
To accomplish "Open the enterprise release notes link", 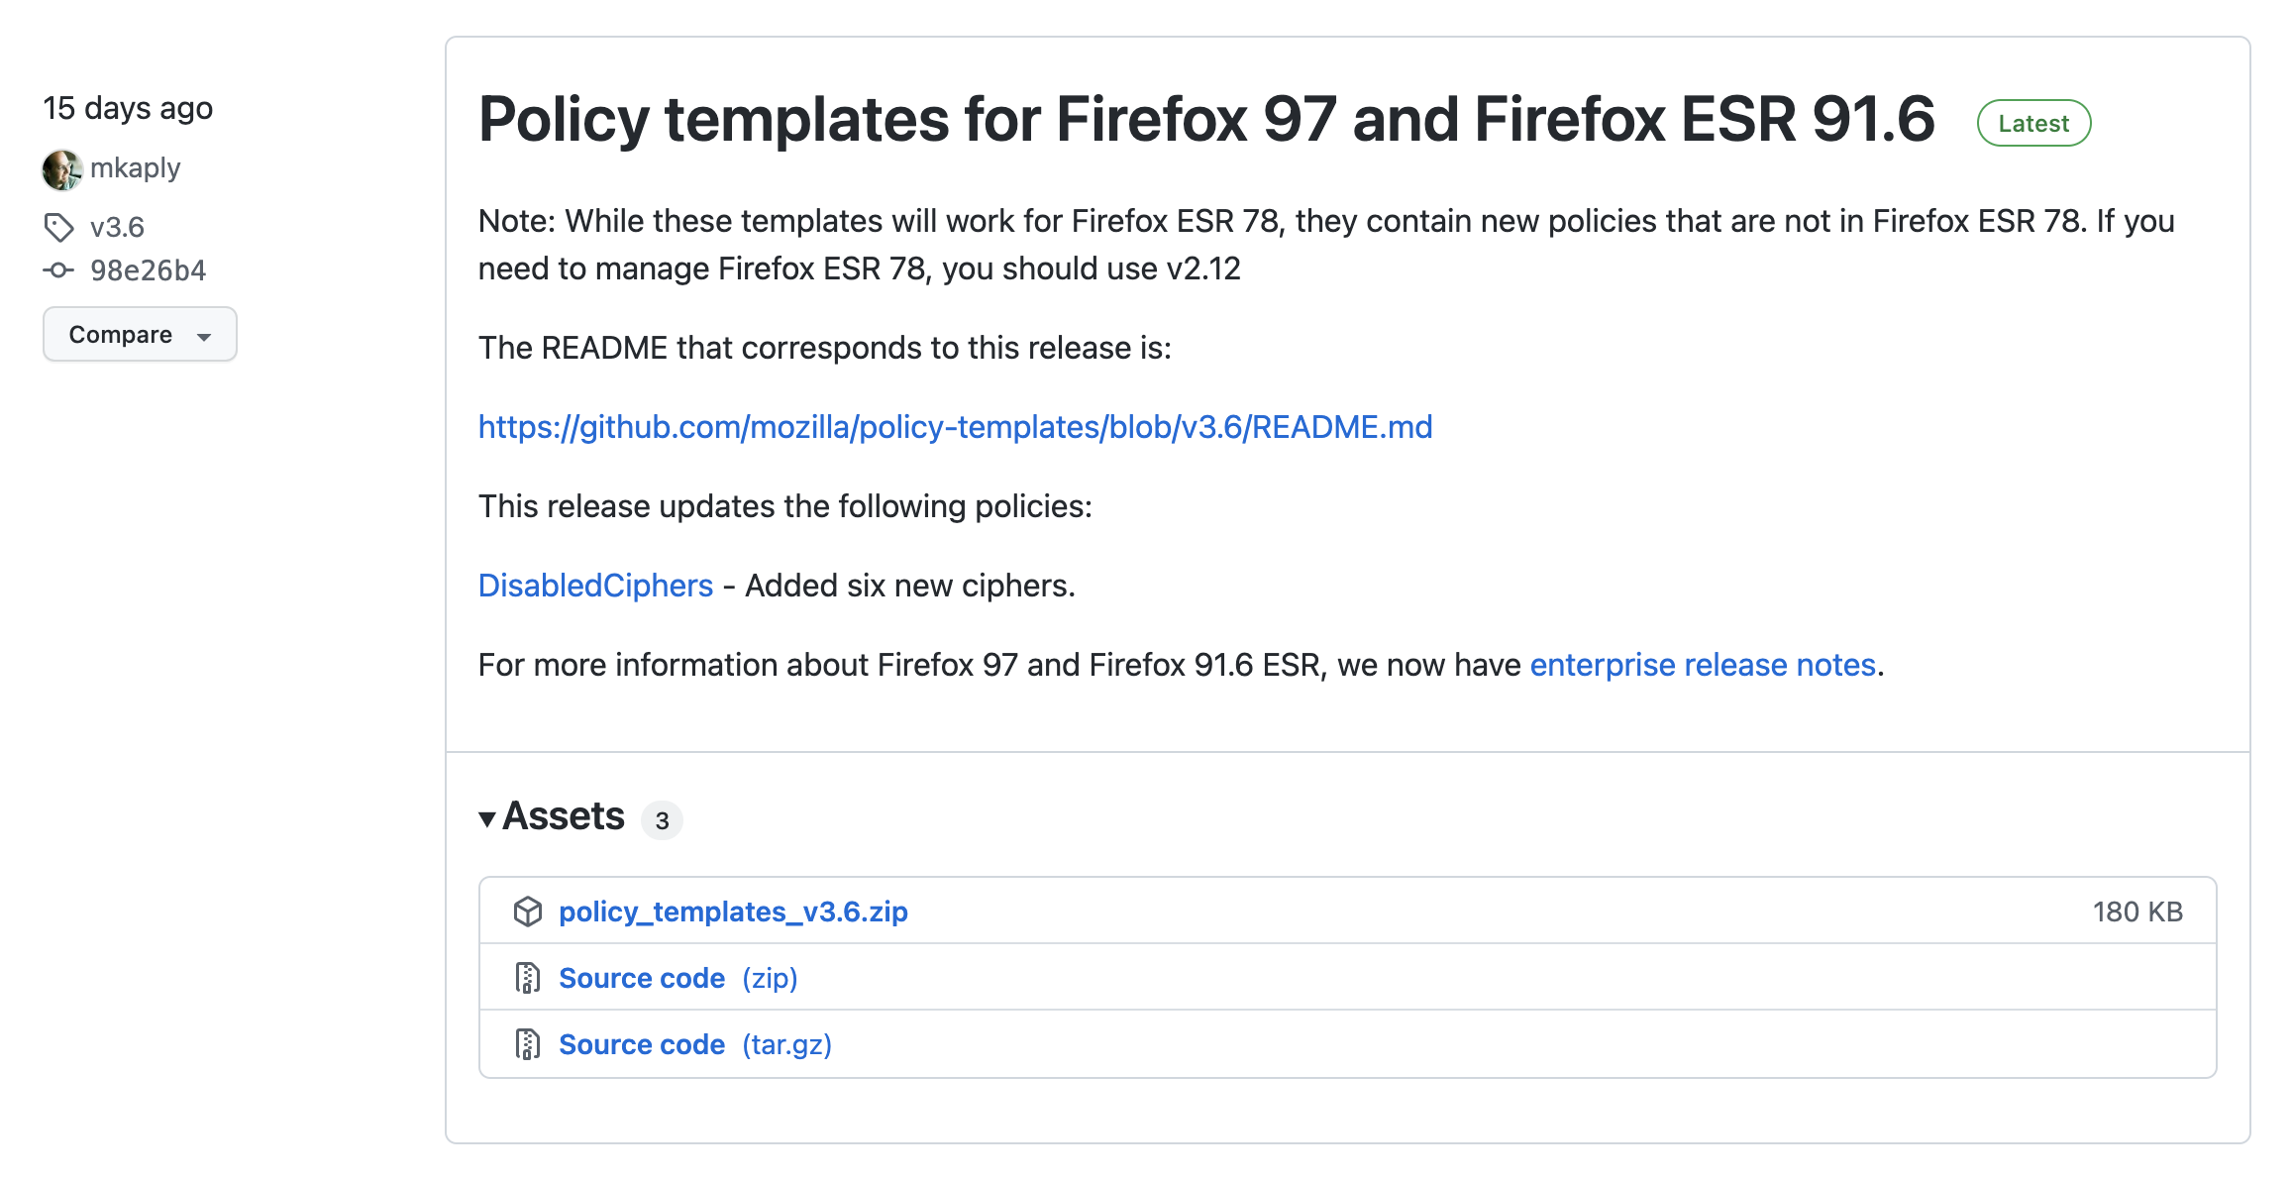I will [1703, 665].
